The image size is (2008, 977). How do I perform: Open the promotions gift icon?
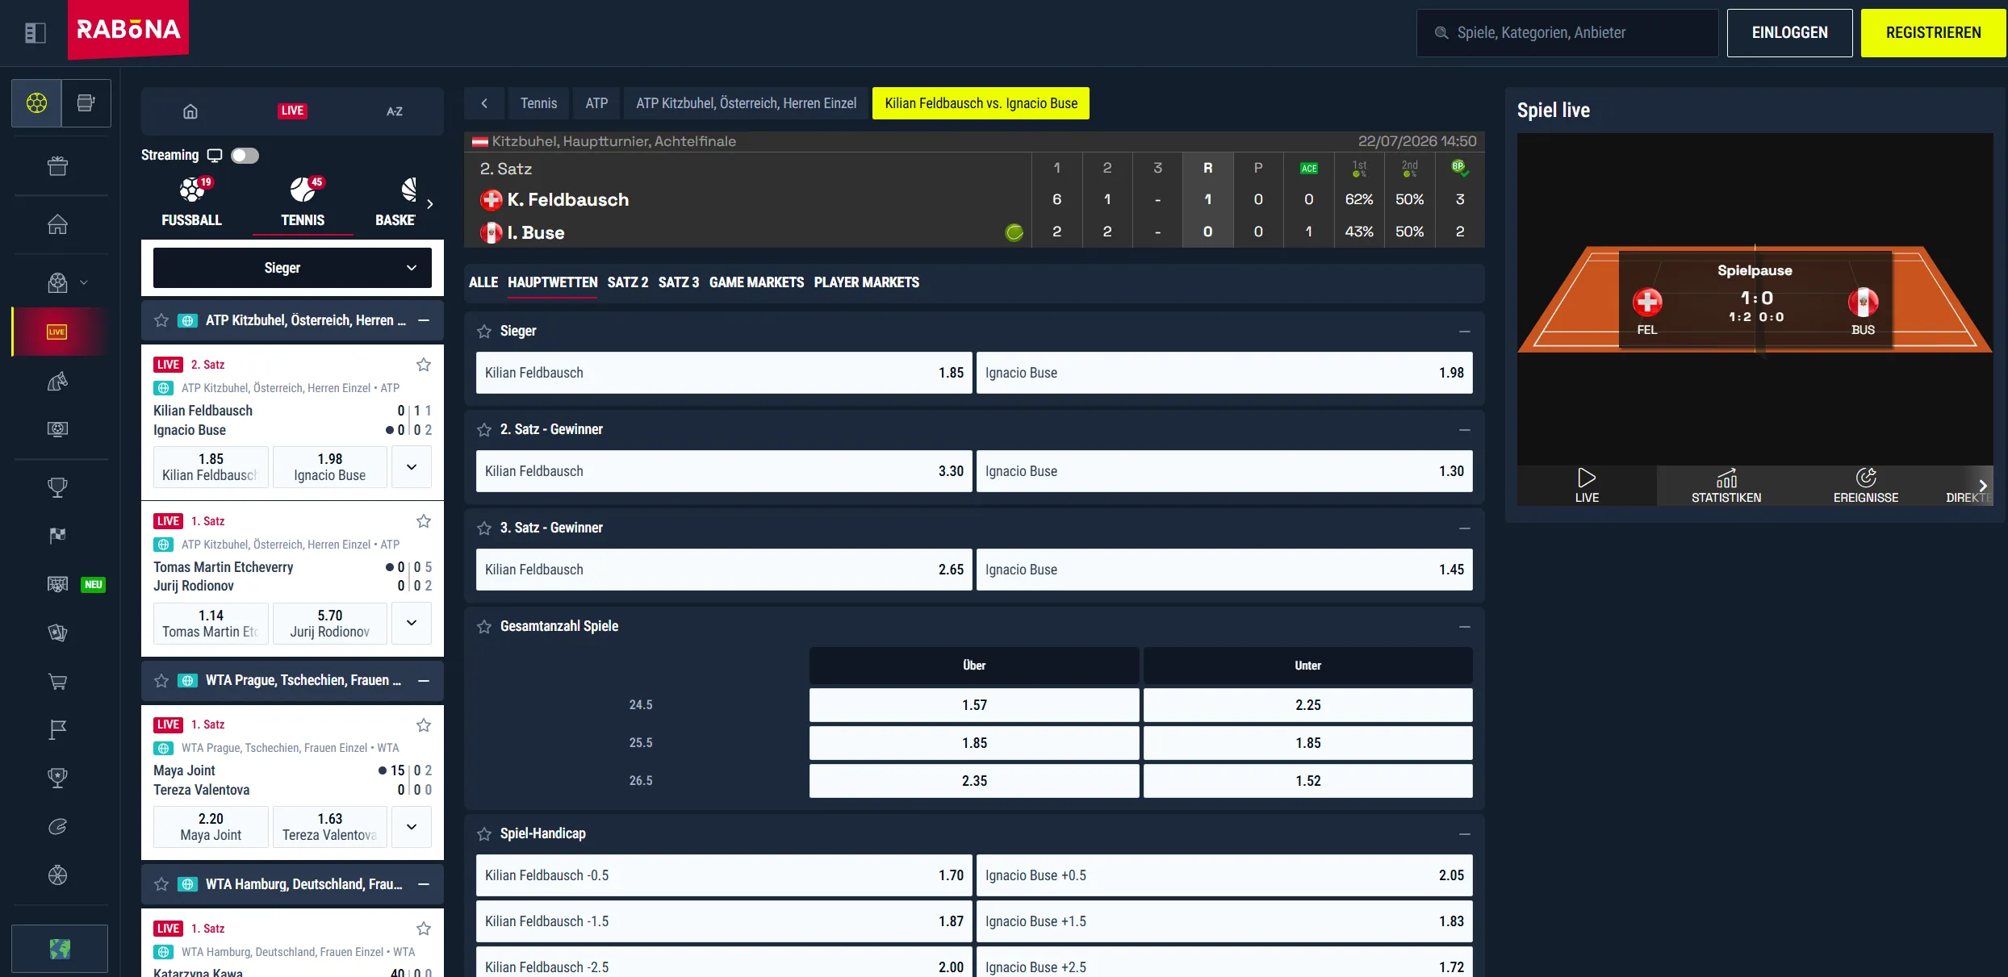57,166
